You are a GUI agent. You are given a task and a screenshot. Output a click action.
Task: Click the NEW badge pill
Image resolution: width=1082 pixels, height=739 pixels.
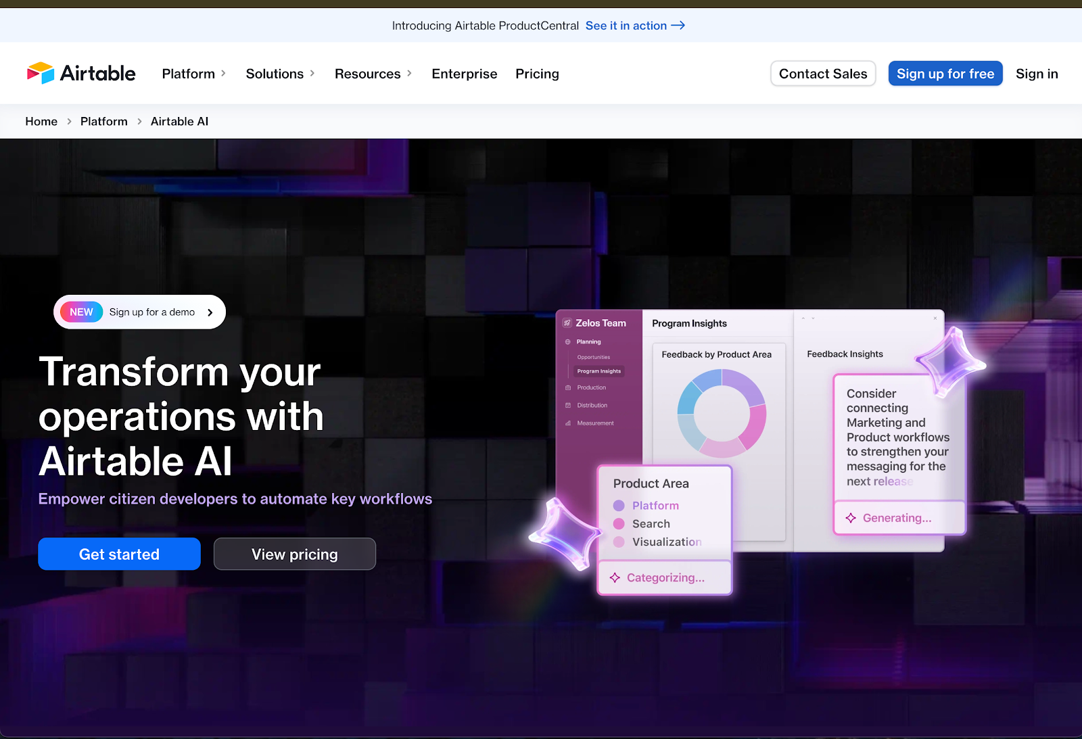coord(81,312)
